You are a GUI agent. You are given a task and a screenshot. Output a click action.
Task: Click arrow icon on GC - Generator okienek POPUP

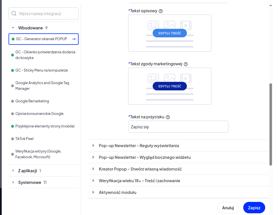[74, 39]
